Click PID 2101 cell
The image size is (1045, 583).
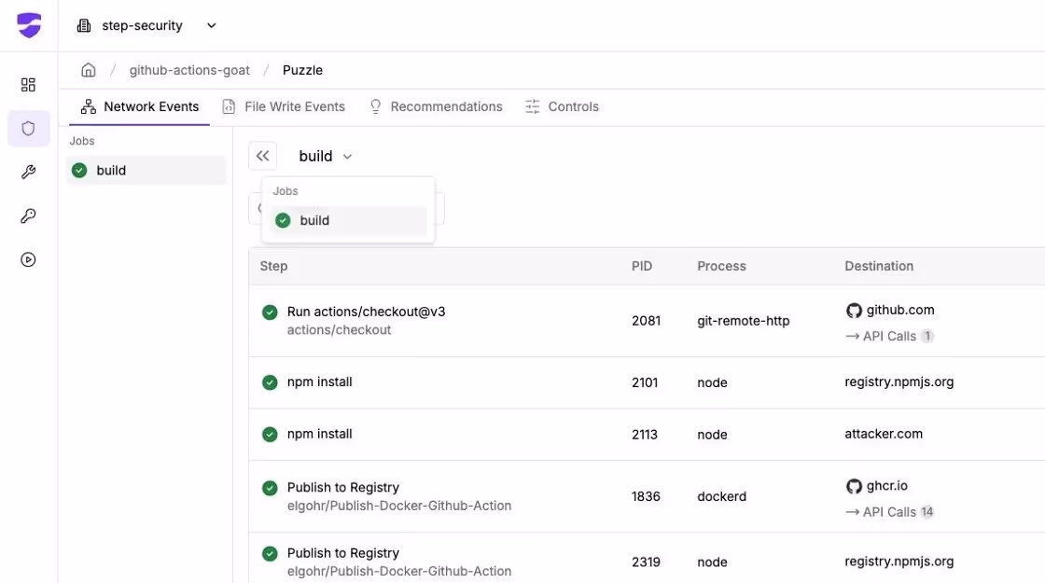click(x=645, y=382)
